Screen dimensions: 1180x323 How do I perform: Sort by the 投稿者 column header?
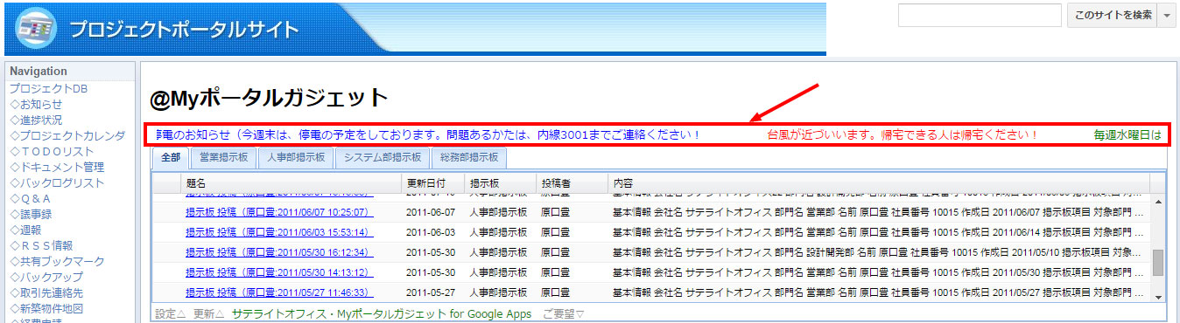tap(572, 183)
